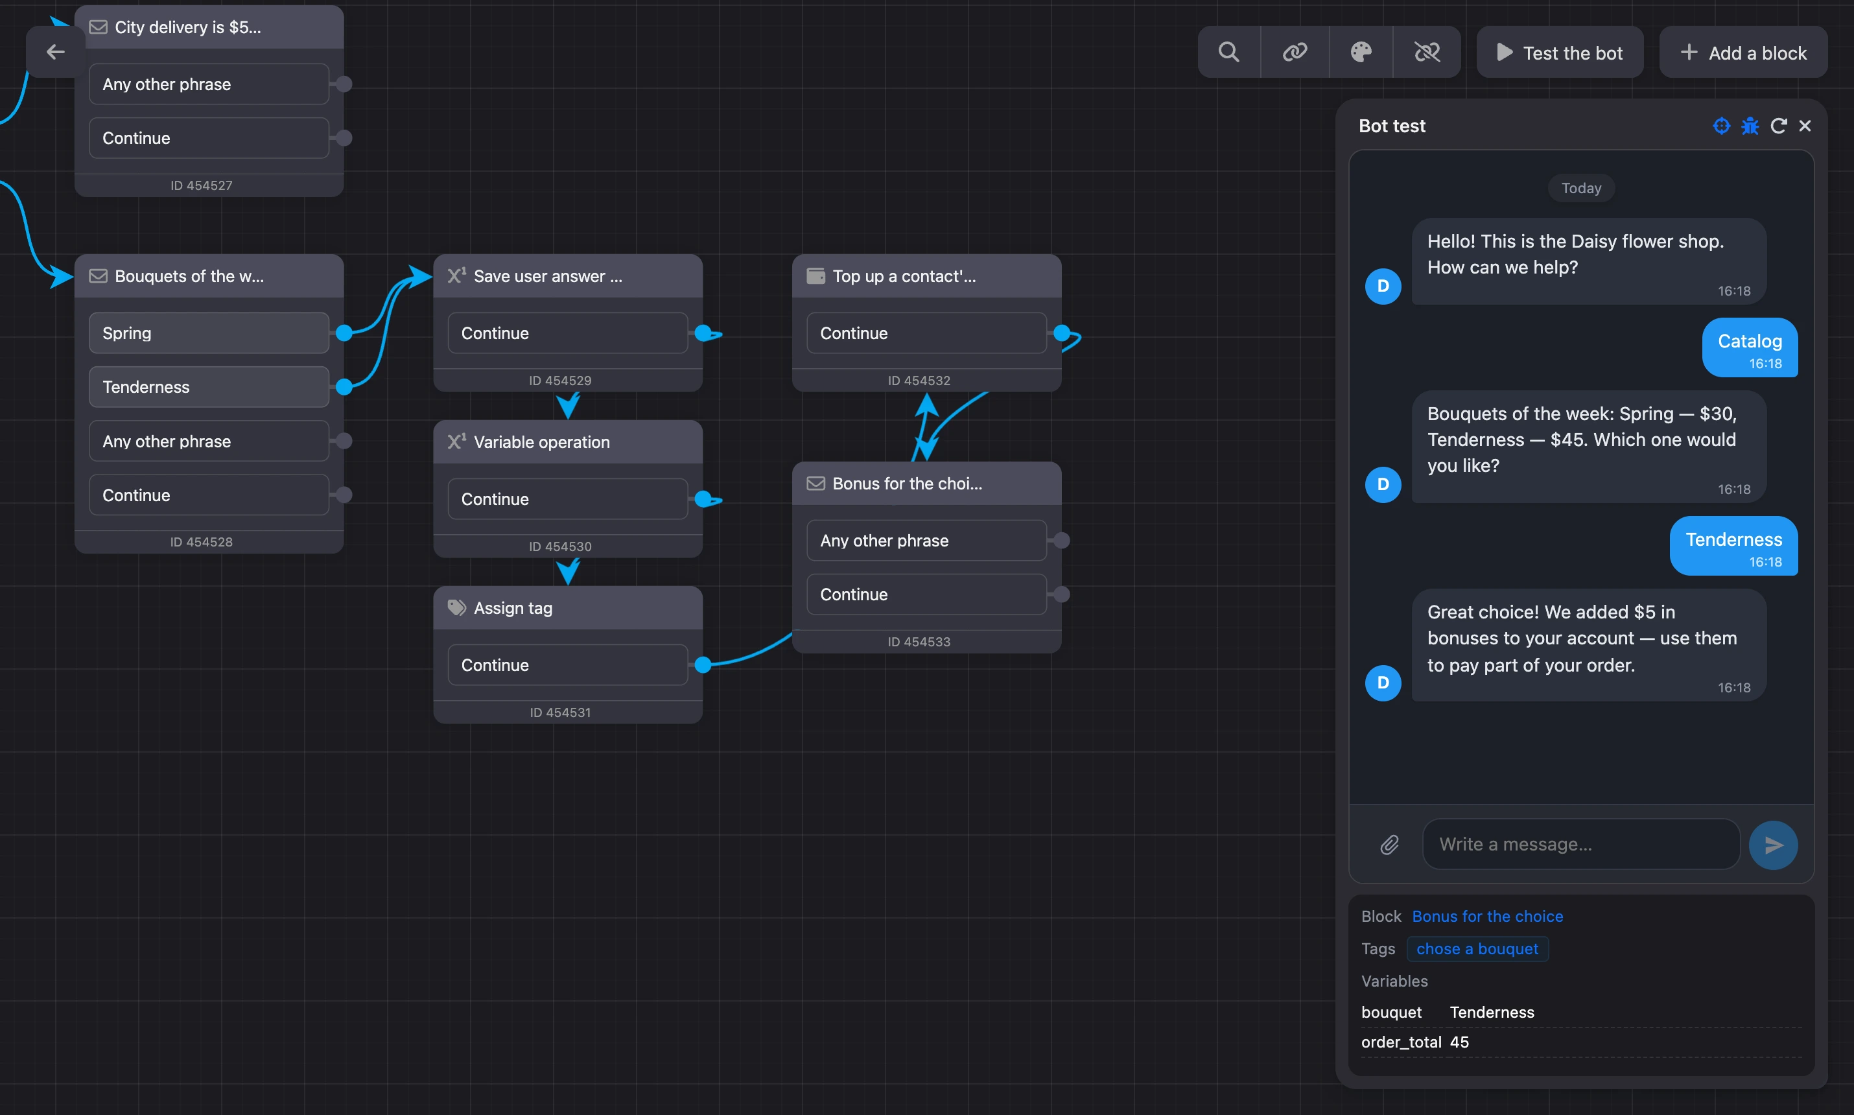Click Any other phrase in City delivery block
The image size is (1854, 1115).
[209, 84]
